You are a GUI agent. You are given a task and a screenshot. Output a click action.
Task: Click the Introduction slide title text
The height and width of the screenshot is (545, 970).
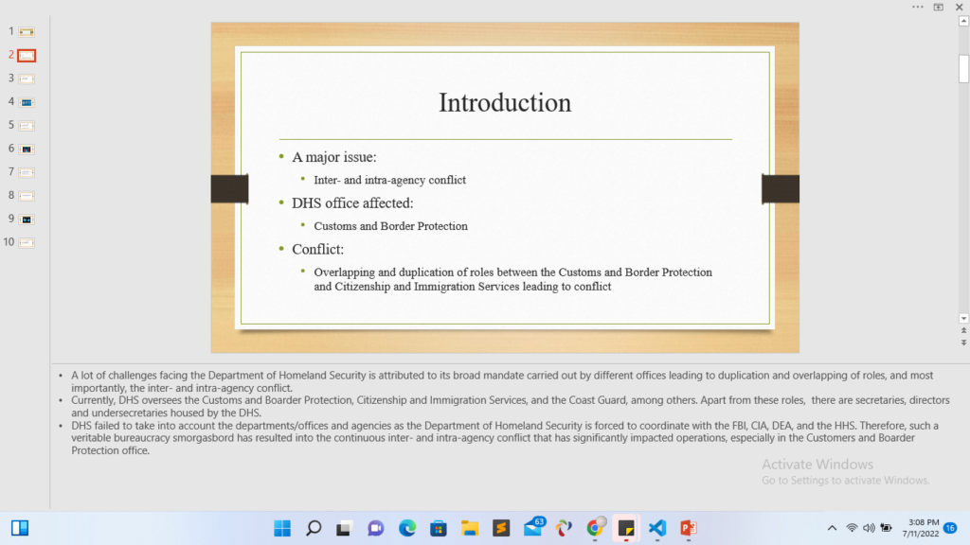(504, 102)
